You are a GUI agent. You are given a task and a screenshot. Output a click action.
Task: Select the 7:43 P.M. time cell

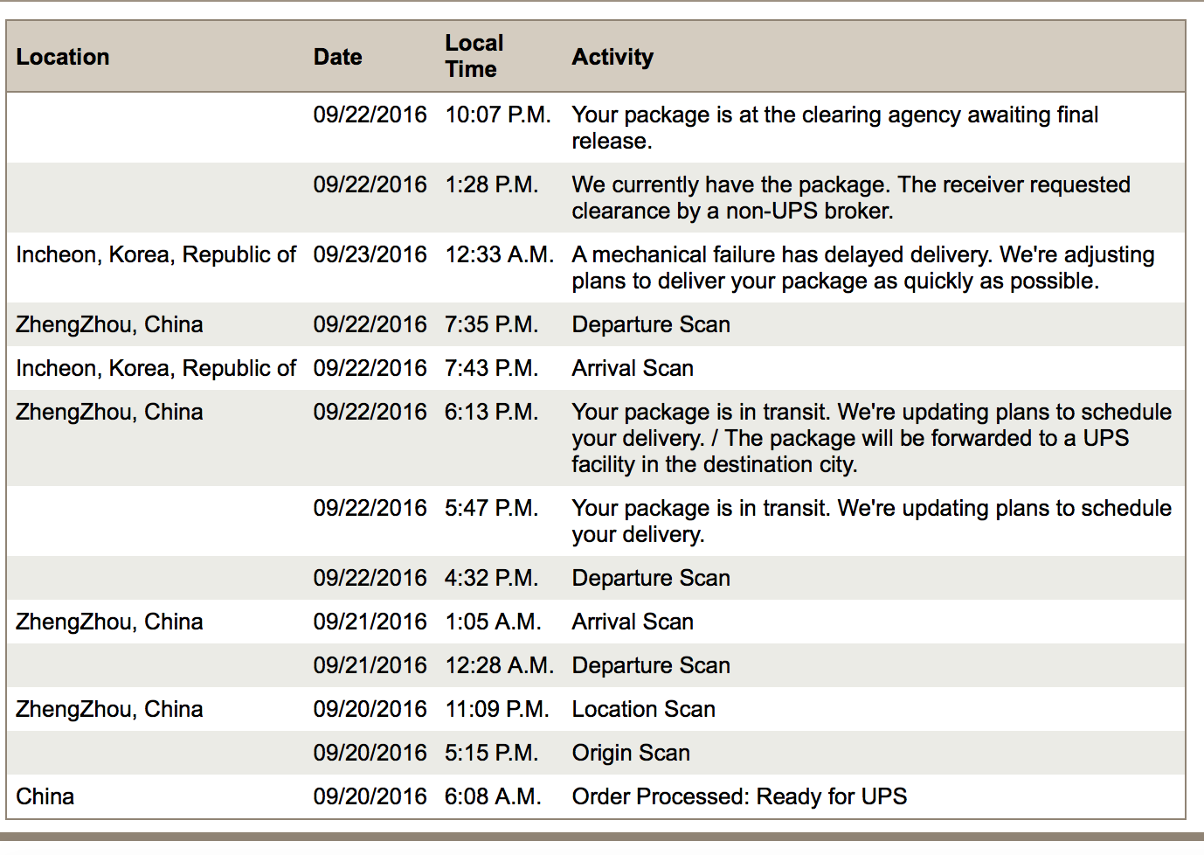tap(491, 368)
